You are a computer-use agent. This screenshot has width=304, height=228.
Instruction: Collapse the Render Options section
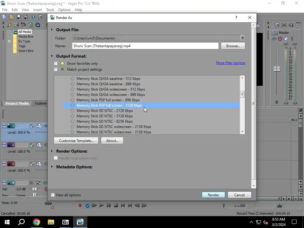[52, 151]
